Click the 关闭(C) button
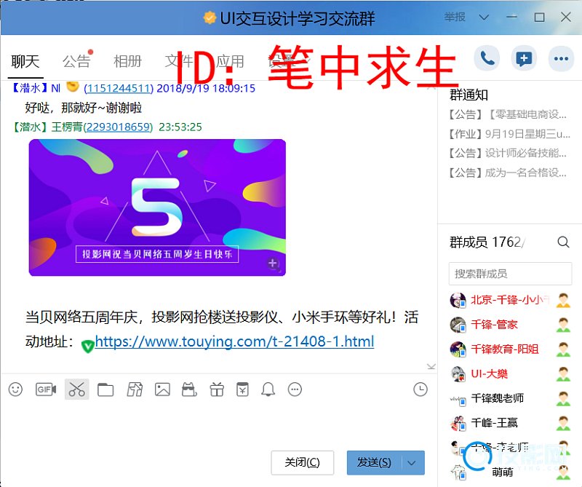 click(302, 463)
